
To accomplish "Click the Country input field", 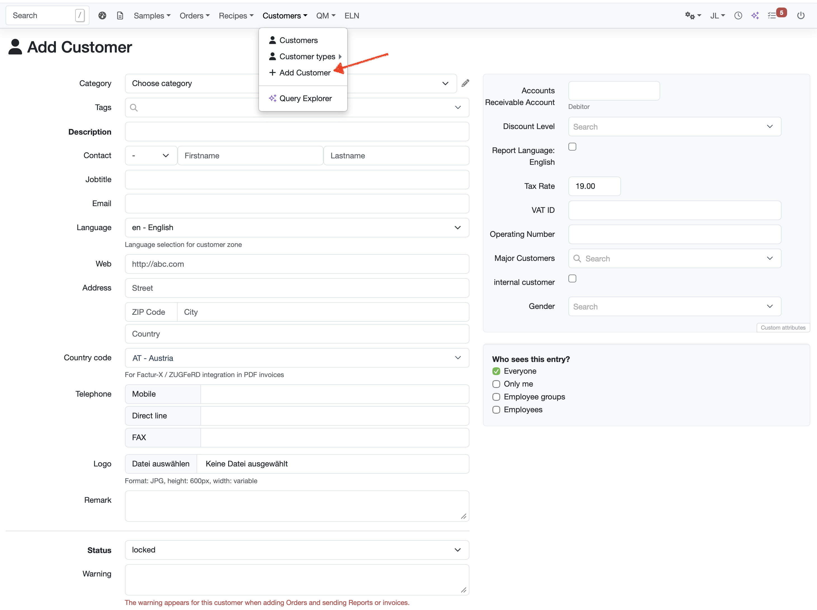I will click(x=297, y=333).
